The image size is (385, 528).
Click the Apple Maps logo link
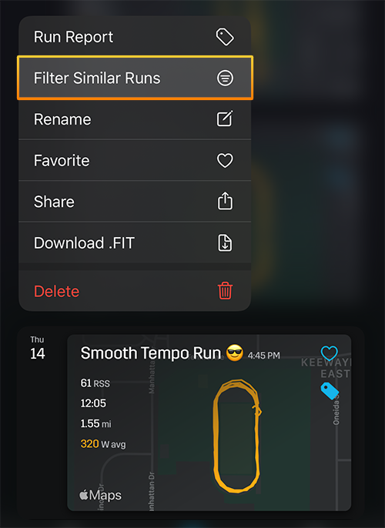click(x=100, y=495)
